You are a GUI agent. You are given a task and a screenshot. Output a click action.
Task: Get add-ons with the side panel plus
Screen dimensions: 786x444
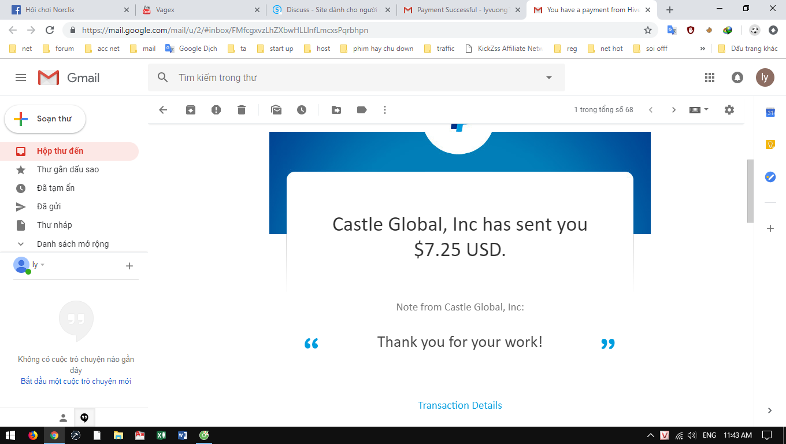(x=770, y=228)
